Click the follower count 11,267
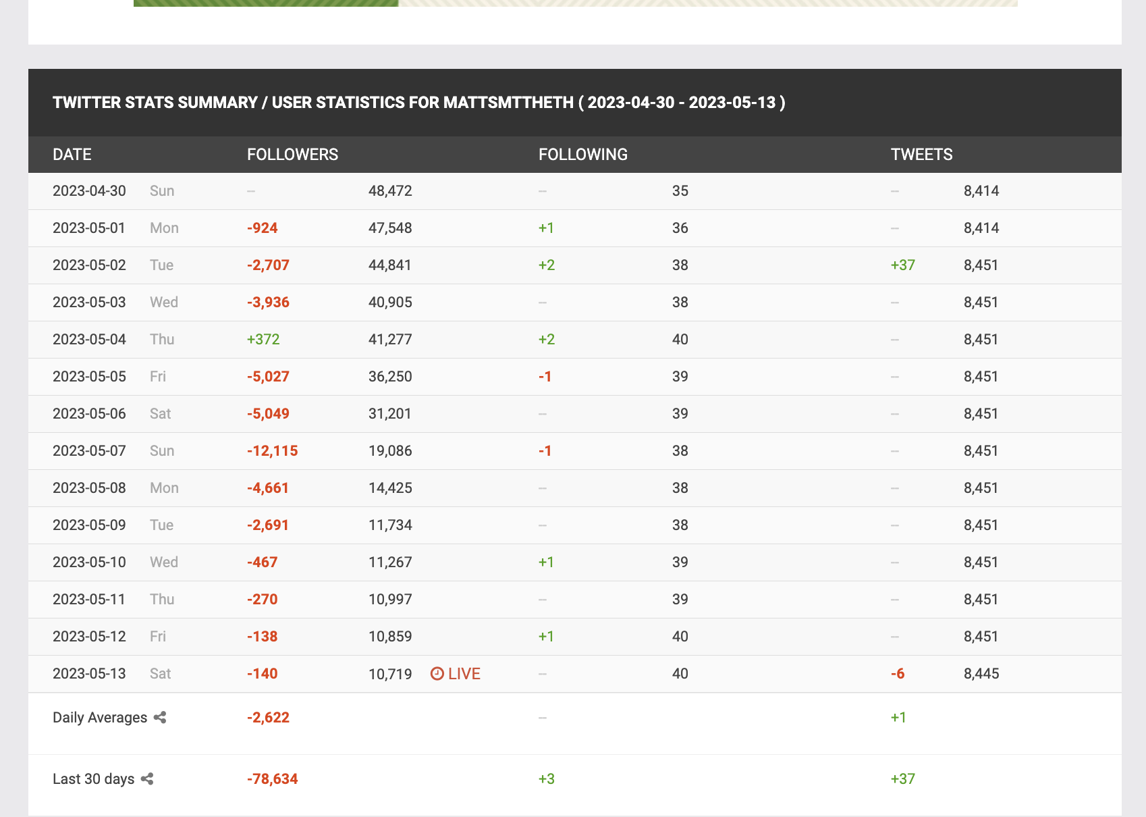 tap(390, 562)
